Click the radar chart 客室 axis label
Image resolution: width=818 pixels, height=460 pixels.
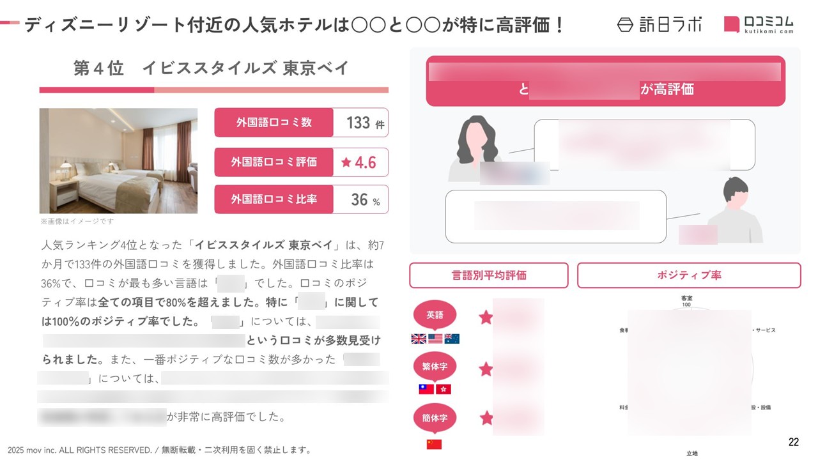(x=687, y=298)
